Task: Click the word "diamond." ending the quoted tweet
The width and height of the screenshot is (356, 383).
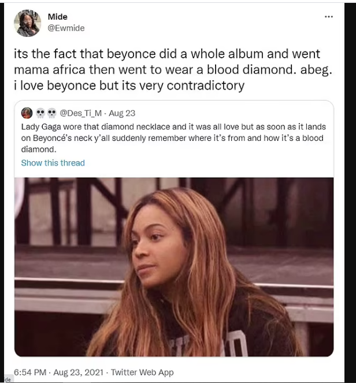Action: [x=39, y=149]
